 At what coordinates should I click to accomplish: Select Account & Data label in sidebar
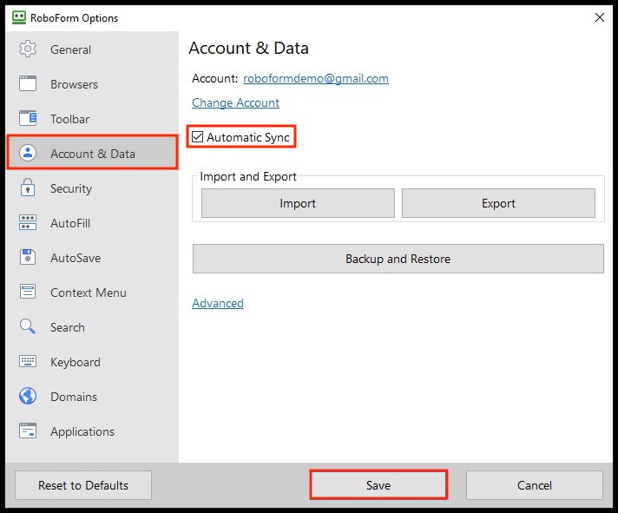(x=93, y=154)
